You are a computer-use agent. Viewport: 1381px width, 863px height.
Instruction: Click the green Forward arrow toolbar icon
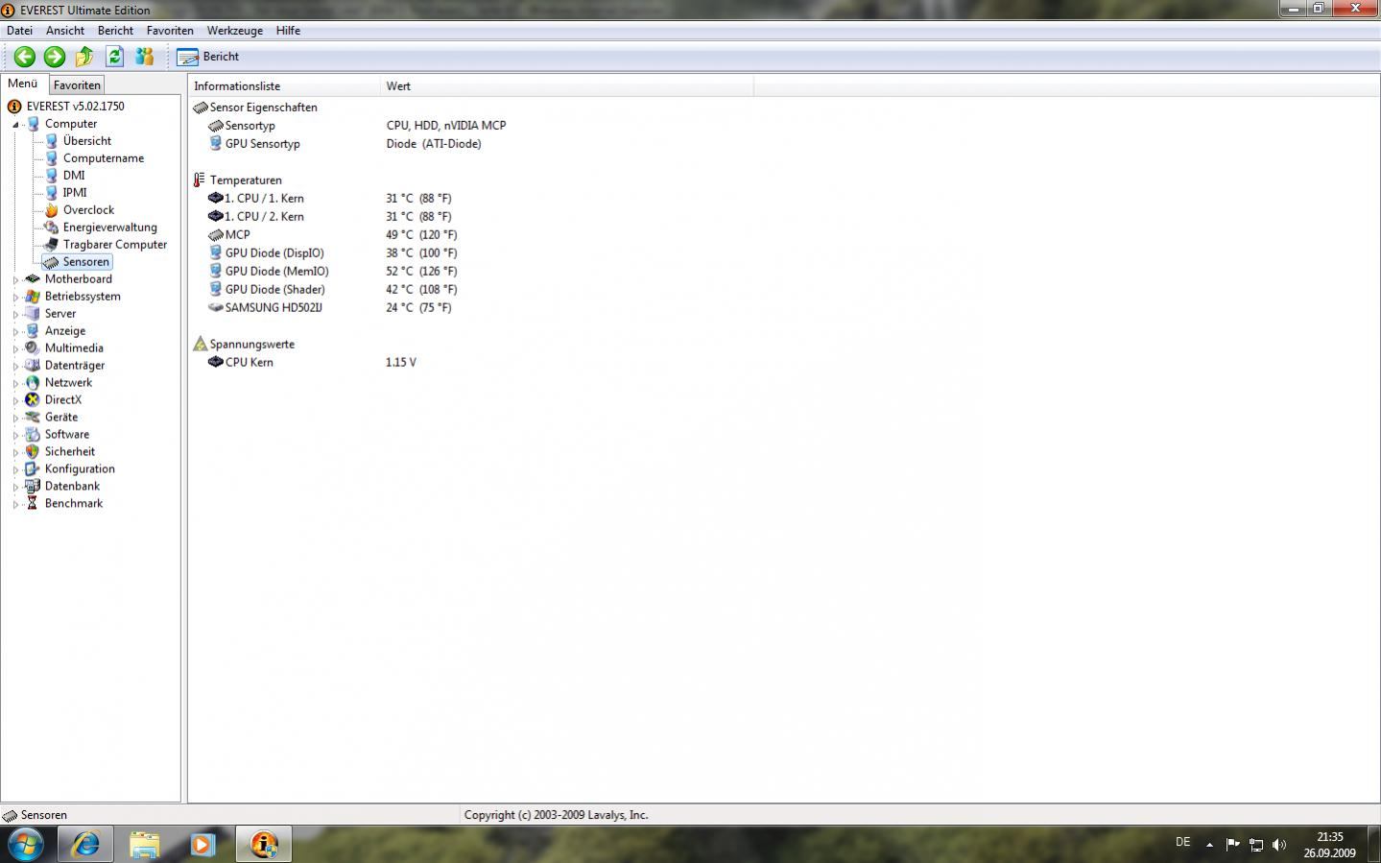55,57
